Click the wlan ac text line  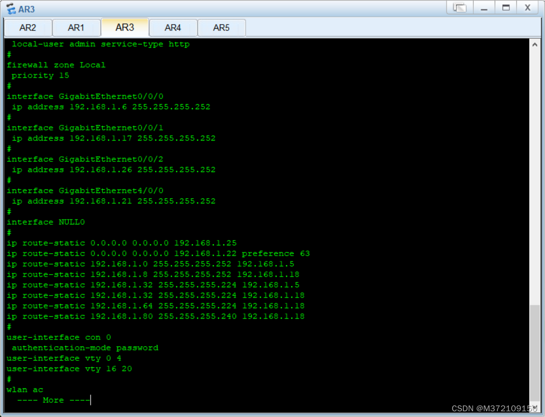click(x=25, y=389)
